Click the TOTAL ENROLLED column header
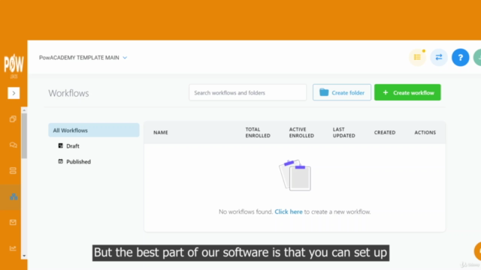 point(258,133)
